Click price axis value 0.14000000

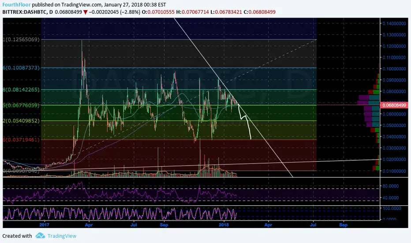point(394,23)
